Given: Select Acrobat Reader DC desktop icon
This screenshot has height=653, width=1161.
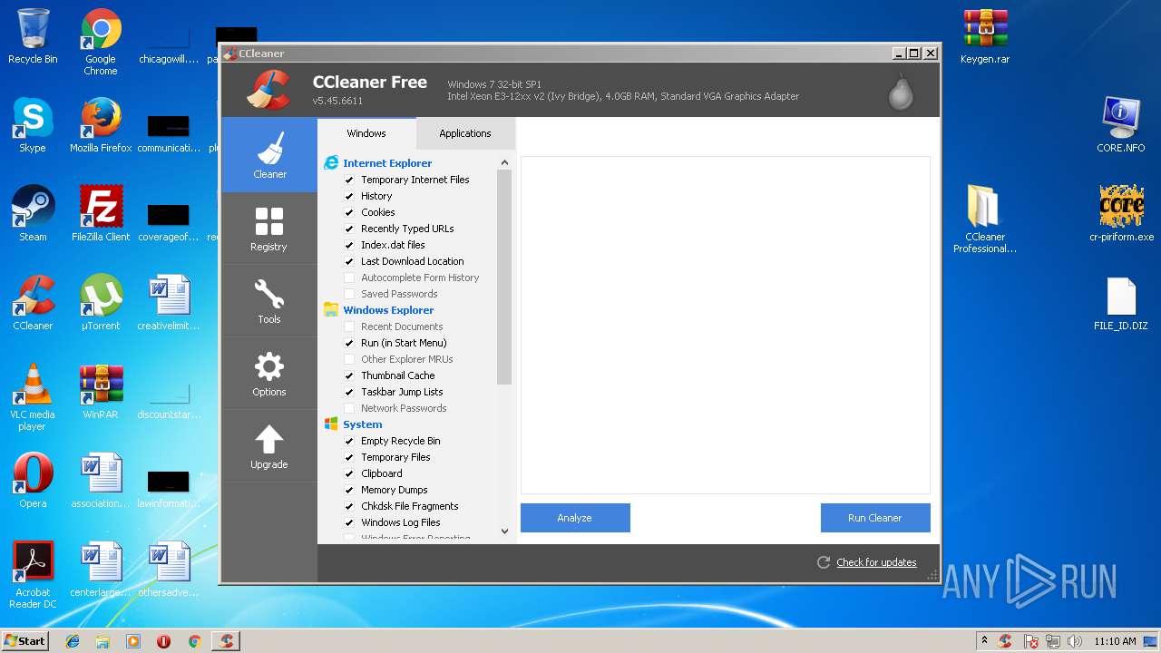Looking at the screenshot, I should [33, 575].
